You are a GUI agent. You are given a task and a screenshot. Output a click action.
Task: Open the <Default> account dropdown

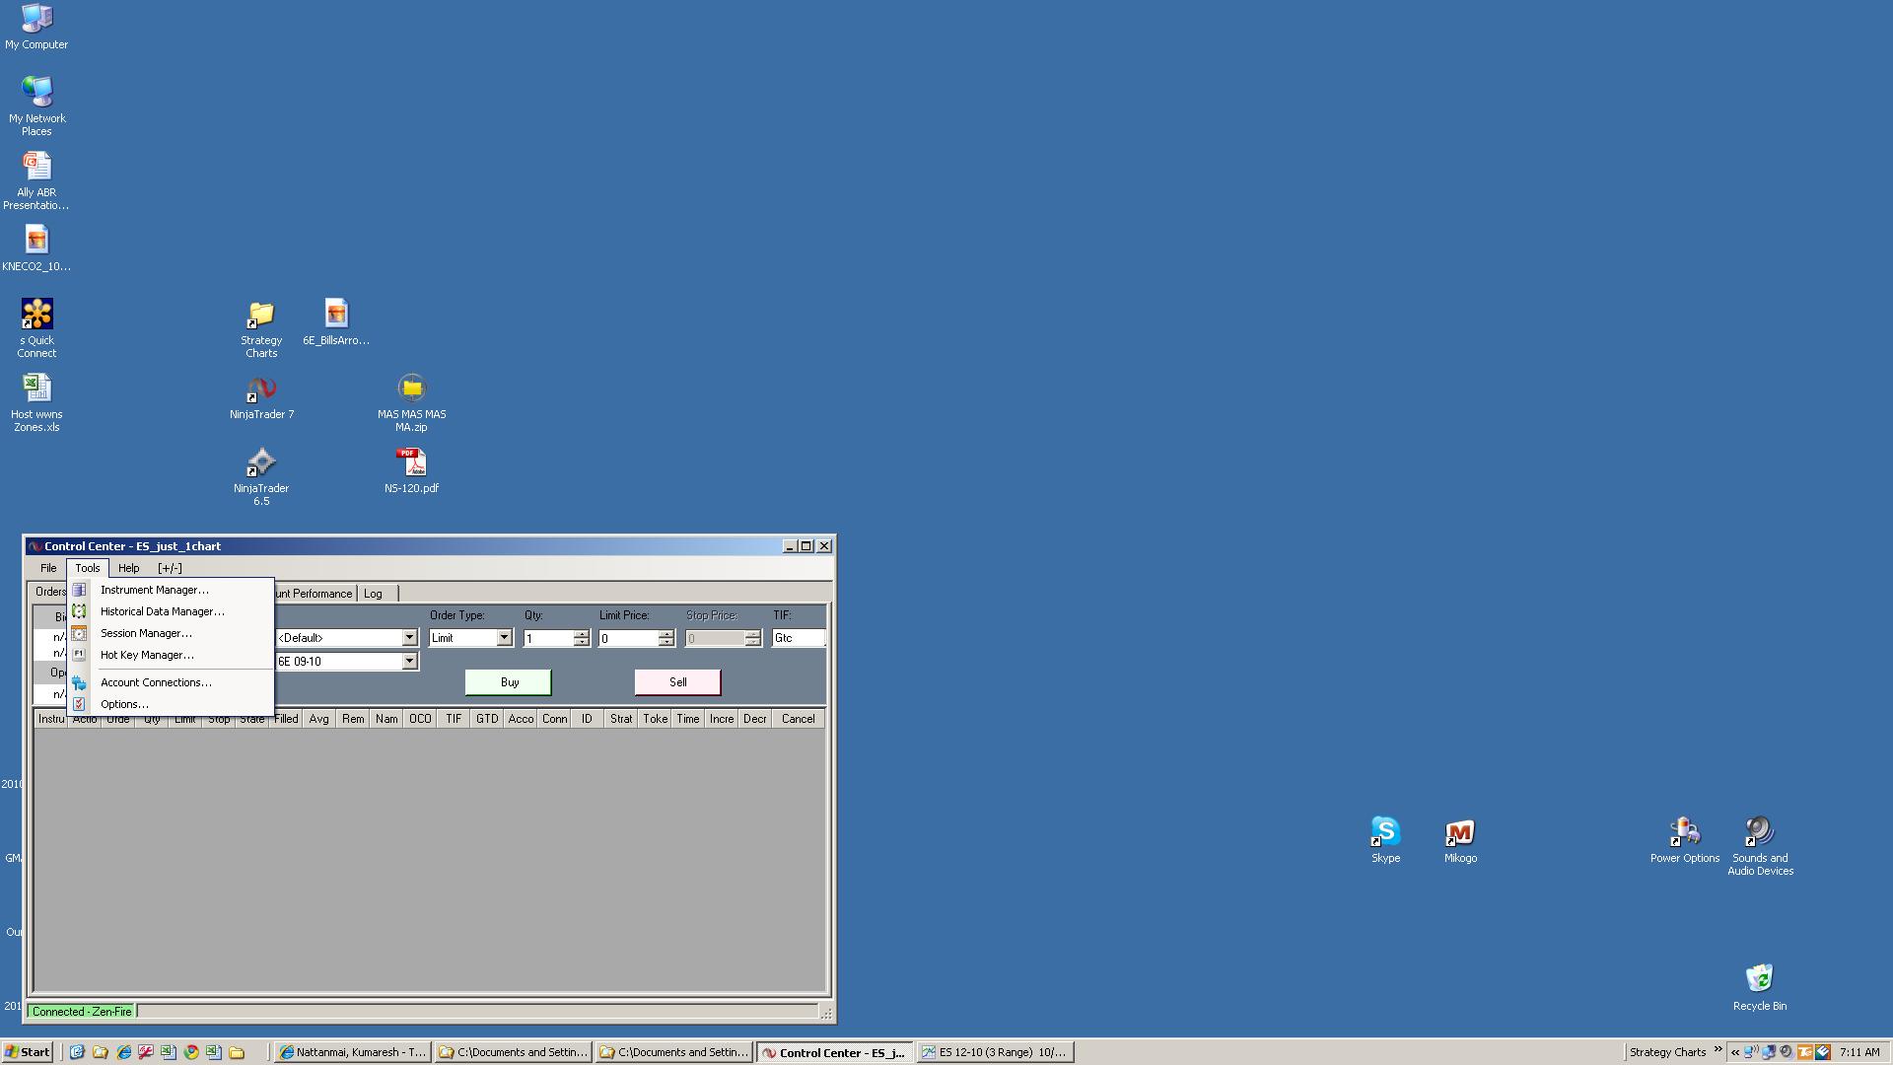pos(409,638)
